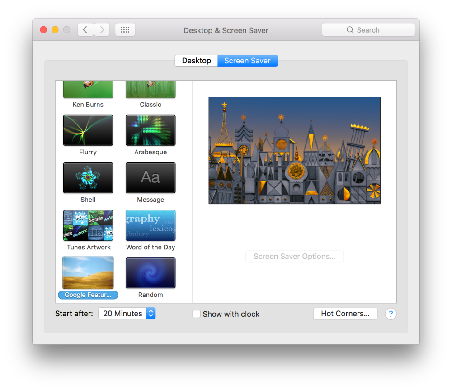
Task: Select the Arabesque screen saver thumbnail
Action: click(151, 130)
